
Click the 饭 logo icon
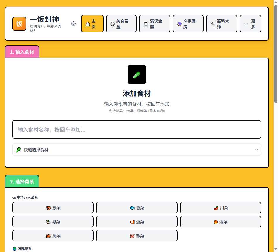19,24
